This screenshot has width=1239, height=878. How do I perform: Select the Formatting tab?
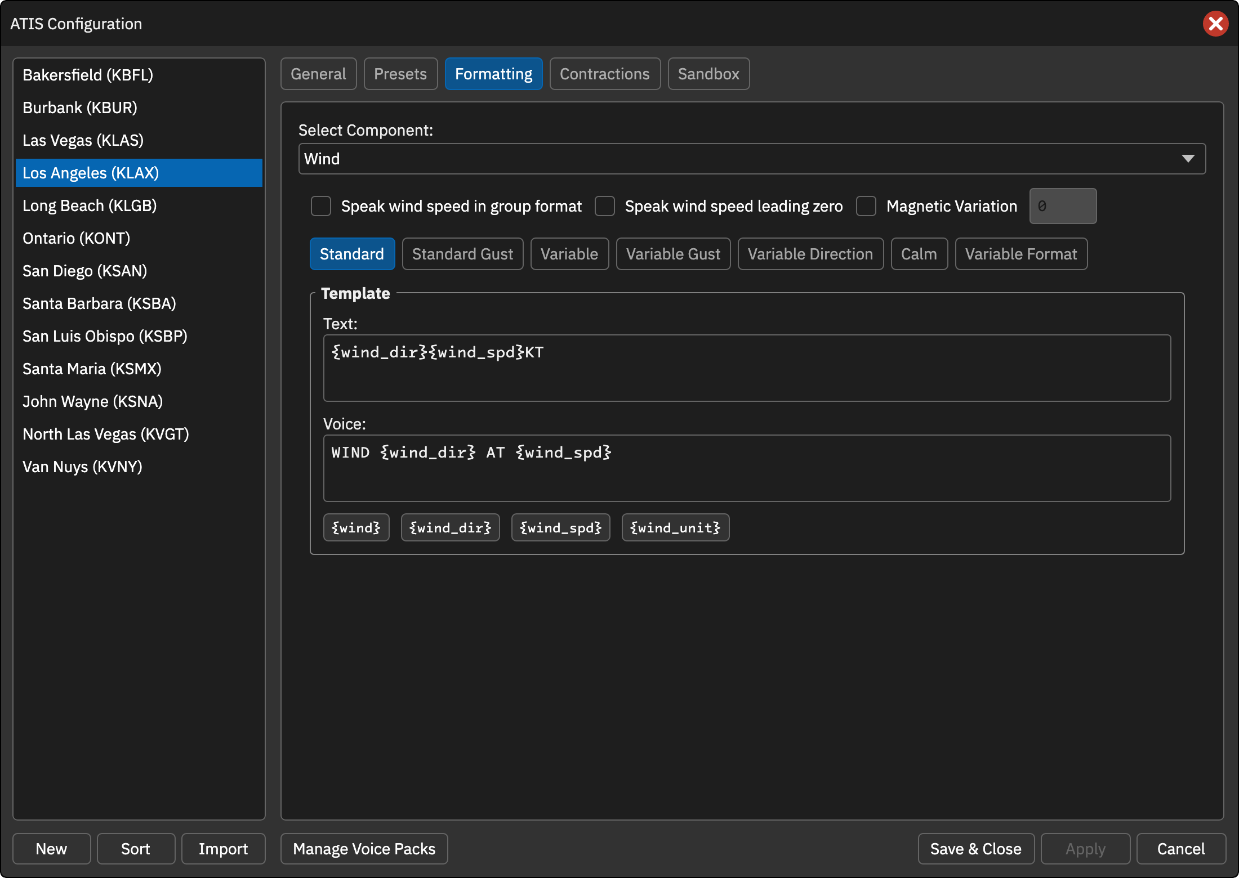(x=493, y=74)
